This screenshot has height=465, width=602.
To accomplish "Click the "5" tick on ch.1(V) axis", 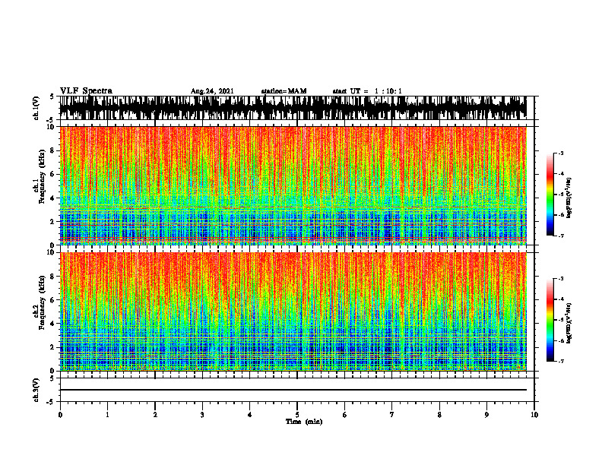I will click(52, 96).
